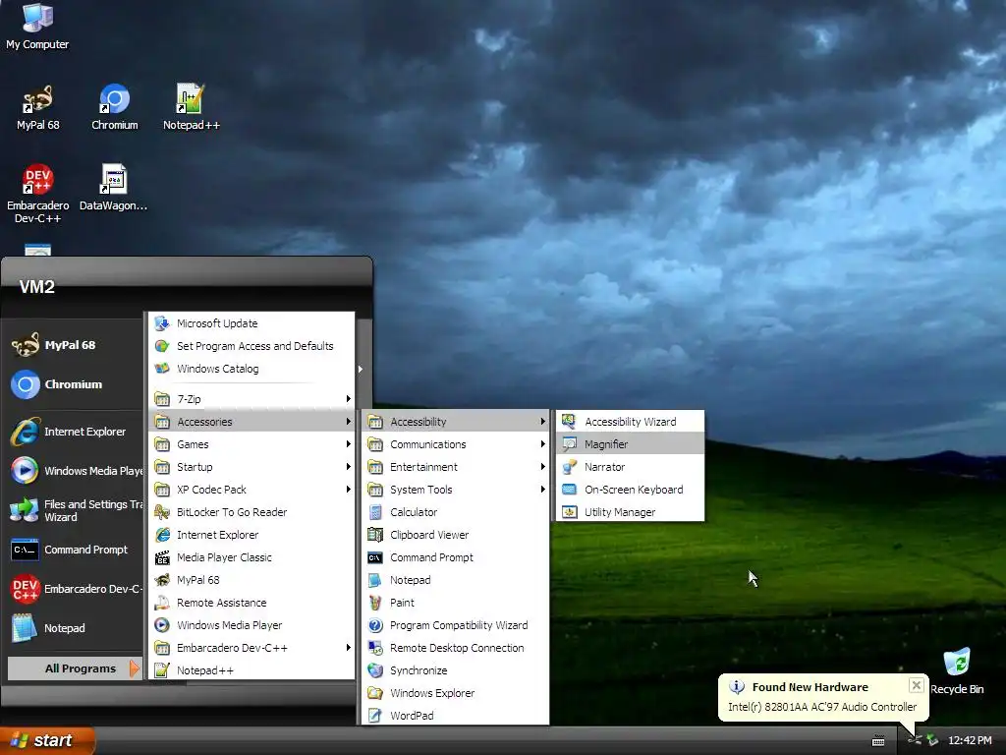This screenshot has width=1006, height=755.
Task: Select the Accessories folder item
Action: click(251, 422)
